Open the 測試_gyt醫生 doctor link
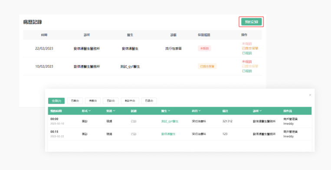This screenshot has width=331, height=170. [x=170, y=121]
